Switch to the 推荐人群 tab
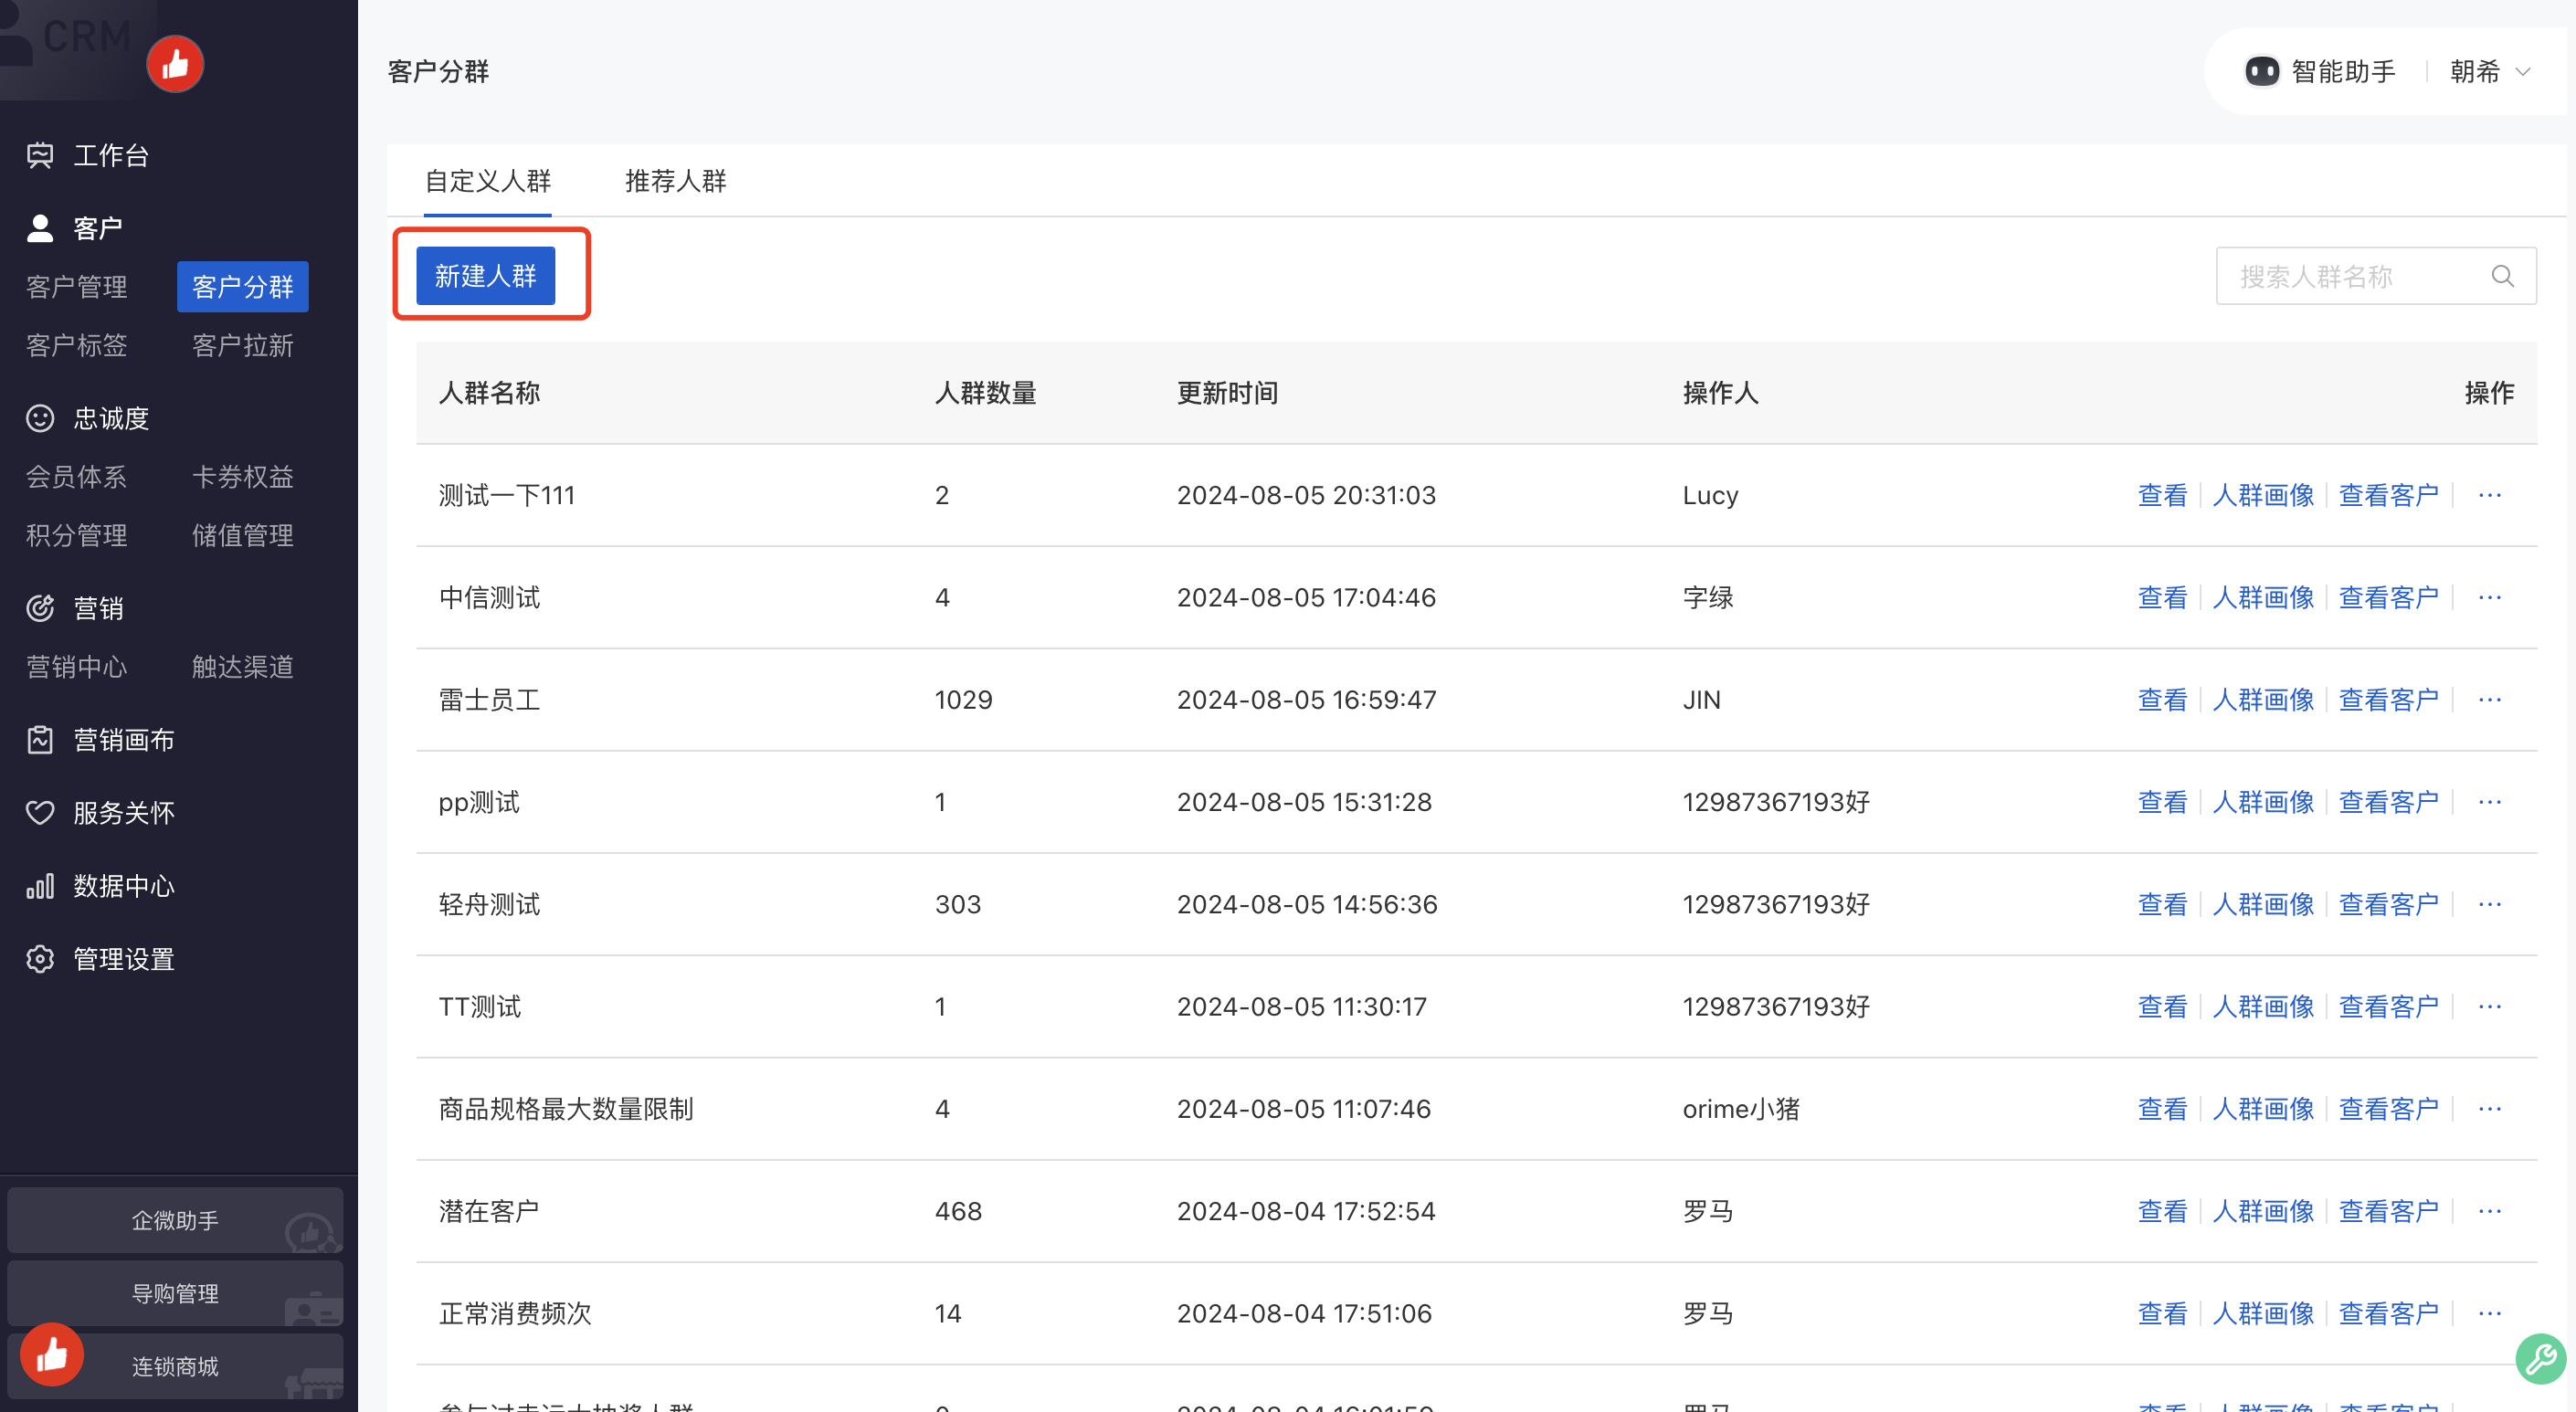2576x1412 pixels. [675, 181]
